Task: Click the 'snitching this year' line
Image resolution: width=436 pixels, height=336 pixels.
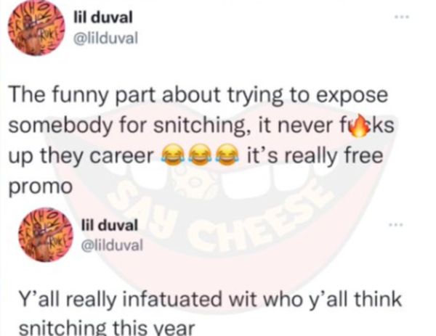Action: point(107,329)
